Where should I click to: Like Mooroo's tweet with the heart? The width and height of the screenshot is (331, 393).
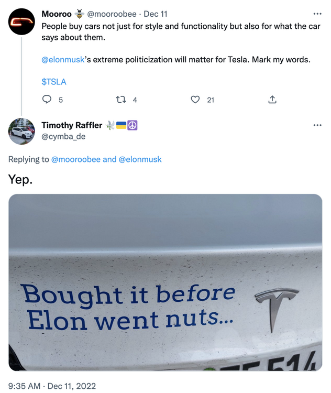click(x=195, y=100)
